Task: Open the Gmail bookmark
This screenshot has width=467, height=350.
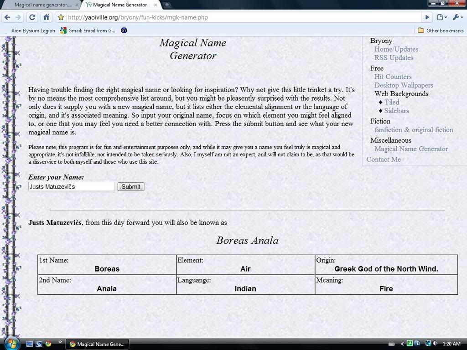Action: click(x=88, y=31)
